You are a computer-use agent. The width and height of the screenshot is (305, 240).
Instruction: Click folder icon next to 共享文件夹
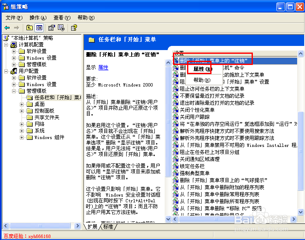(x=29, y=117)
